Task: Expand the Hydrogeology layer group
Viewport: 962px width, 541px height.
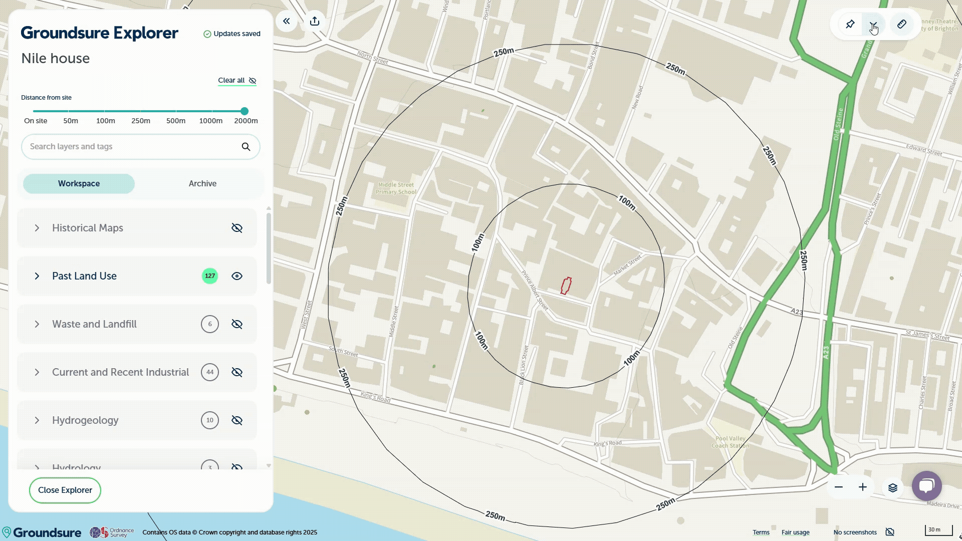Action: (x=37, y=420)
